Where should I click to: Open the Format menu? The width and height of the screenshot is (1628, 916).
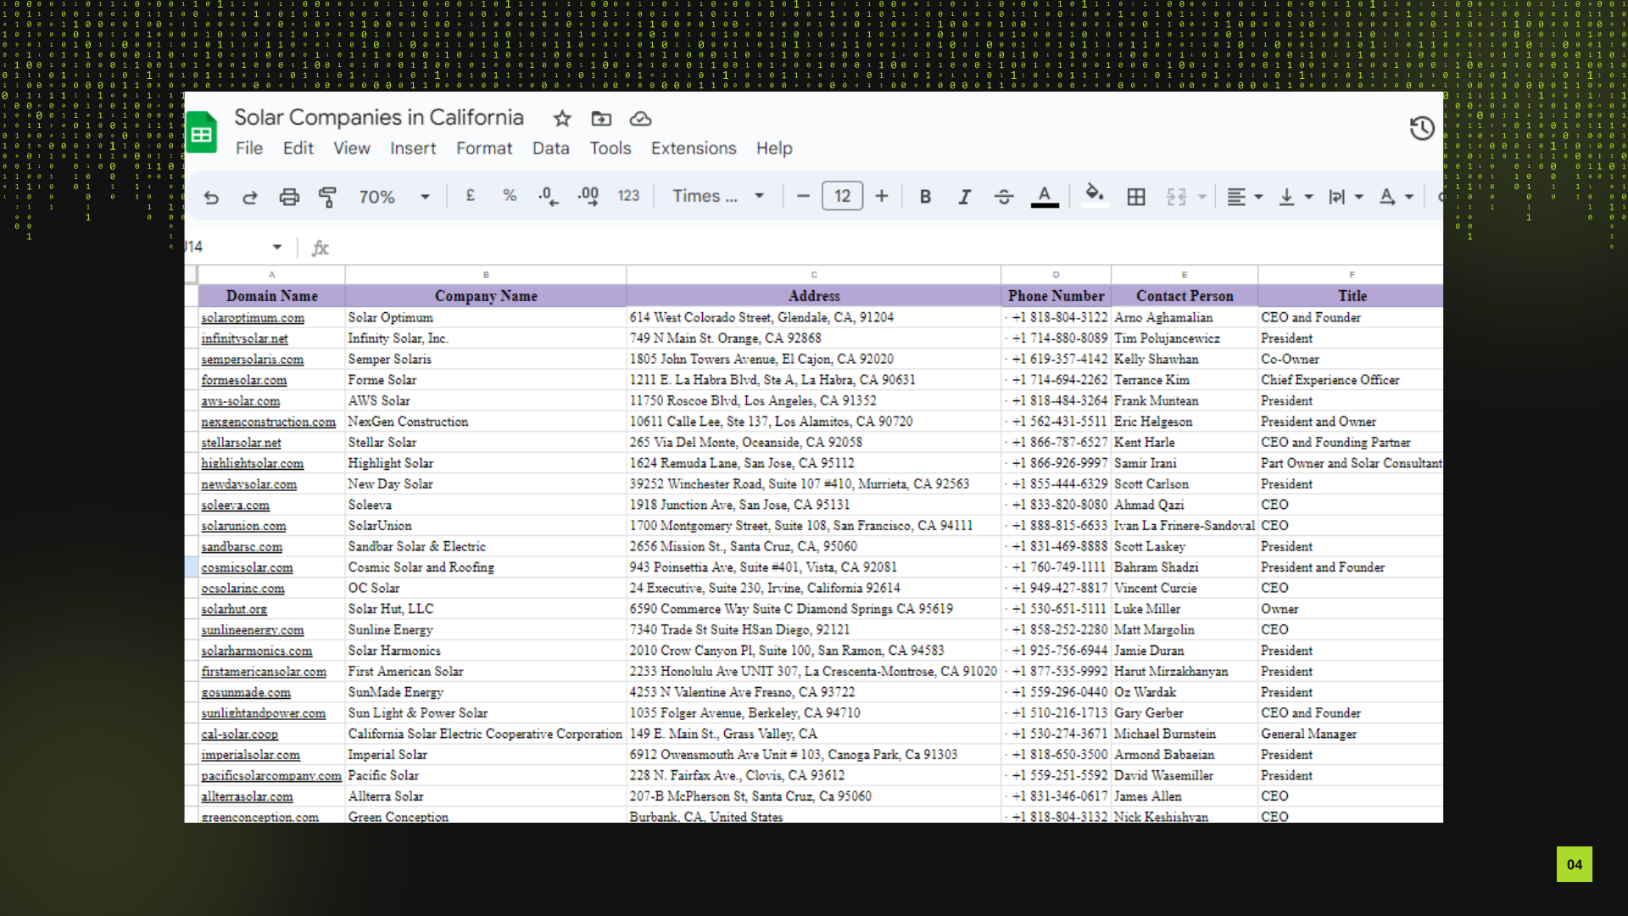pyautogui.click(x=484, y=148)
